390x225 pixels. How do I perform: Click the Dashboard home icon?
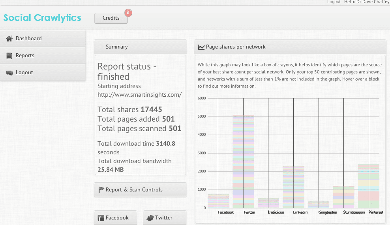[x=9, y=39]
